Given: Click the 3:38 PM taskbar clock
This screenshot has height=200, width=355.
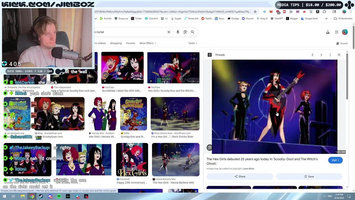Looking at the screenshot, I should (x=339, y=196).
